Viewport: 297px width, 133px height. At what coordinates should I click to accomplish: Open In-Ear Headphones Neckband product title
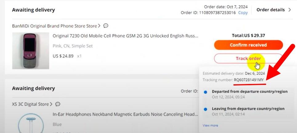pos(125,114)
